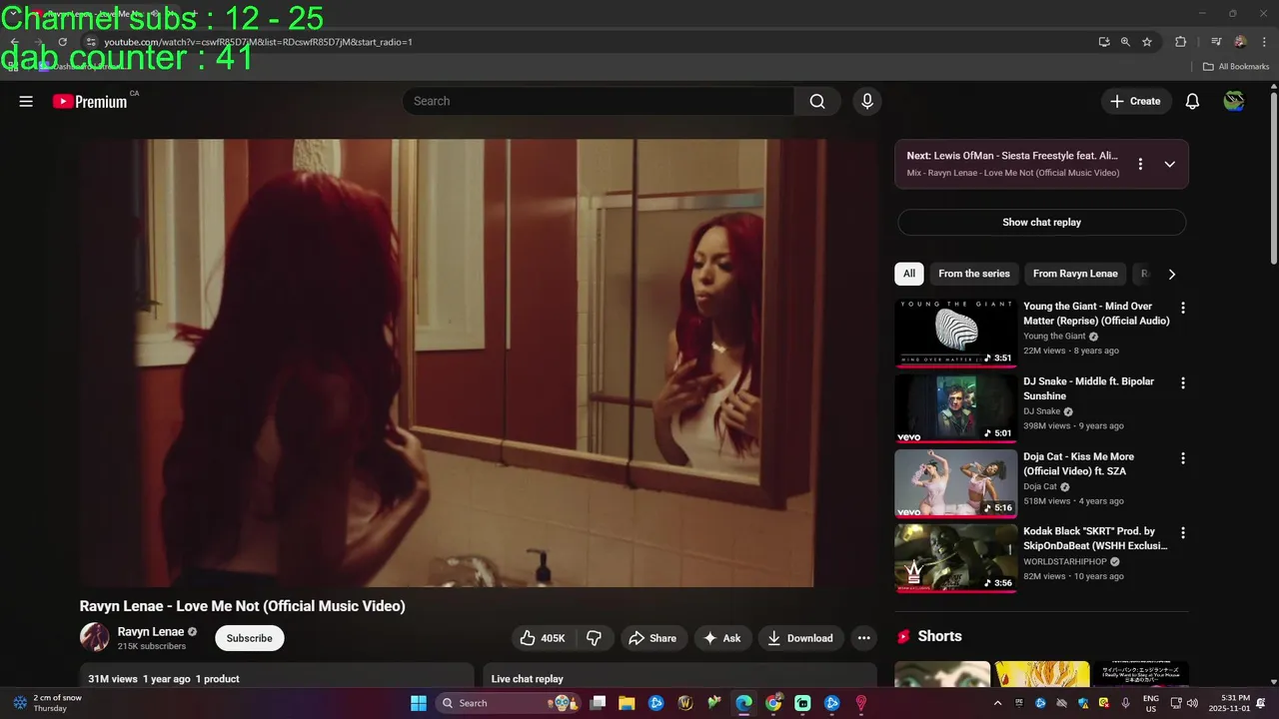Open Microsoft Edge from the taskbar
Image resolution: width=1279 pixels, height=719 pixels.
point(743,703)
